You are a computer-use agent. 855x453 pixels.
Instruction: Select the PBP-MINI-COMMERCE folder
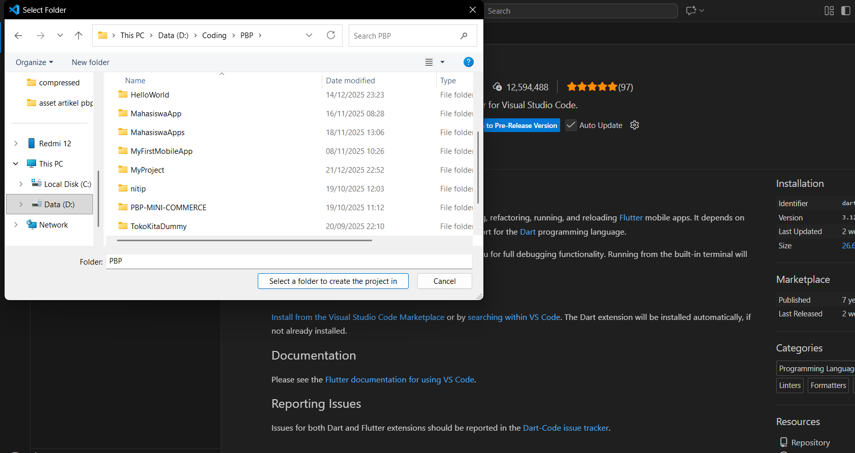[x=168, y=208]
